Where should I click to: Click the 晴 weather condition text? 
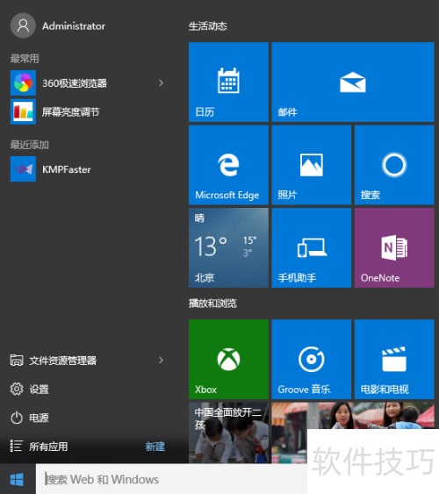click(199, 218)
